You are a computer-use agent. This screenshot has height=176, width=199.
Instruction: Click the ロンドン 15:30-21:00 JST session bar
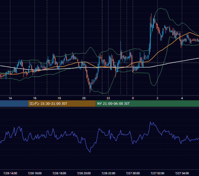click(62, 104)
